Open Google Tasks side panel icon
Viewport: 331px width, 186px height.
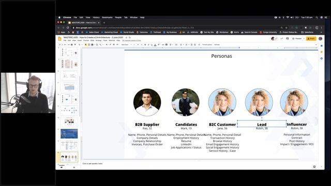(322, 58)
